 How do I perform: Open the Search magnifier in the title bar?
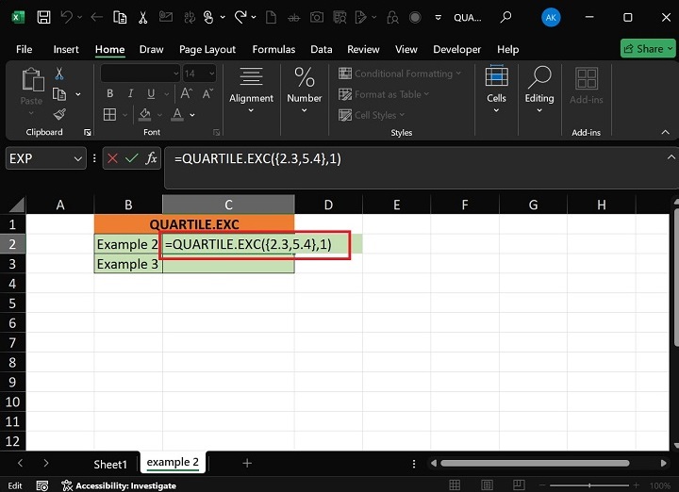(x=505, y=17)
